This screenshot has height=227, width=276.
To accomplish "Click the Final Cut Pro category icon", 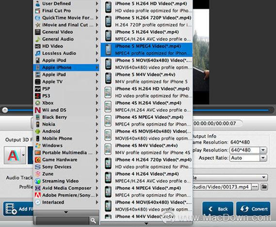I will [38, 11].
